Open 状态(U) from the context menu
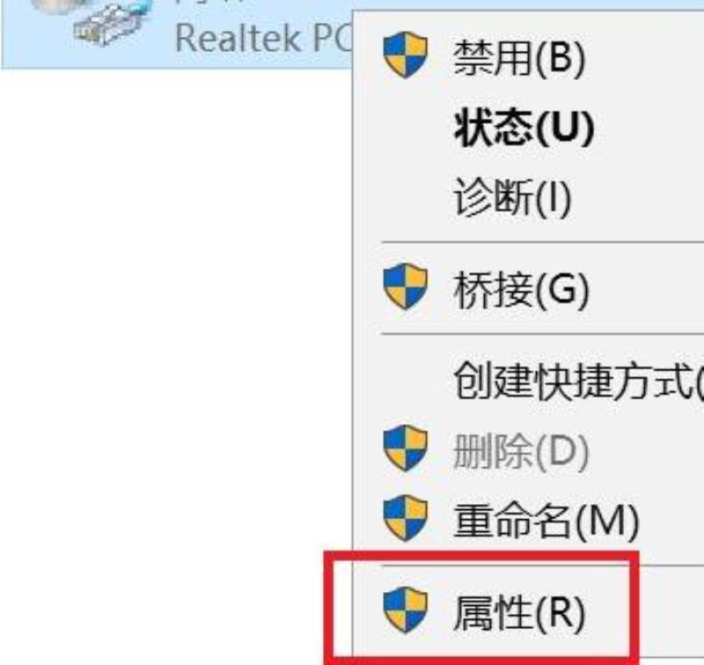Viewport: 704px width, 665px height. pos(524,128)
